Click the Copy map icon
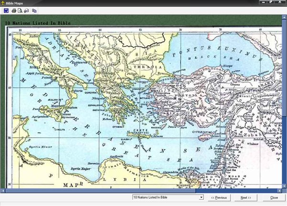The image size is (287, 206). coord(34,10)
